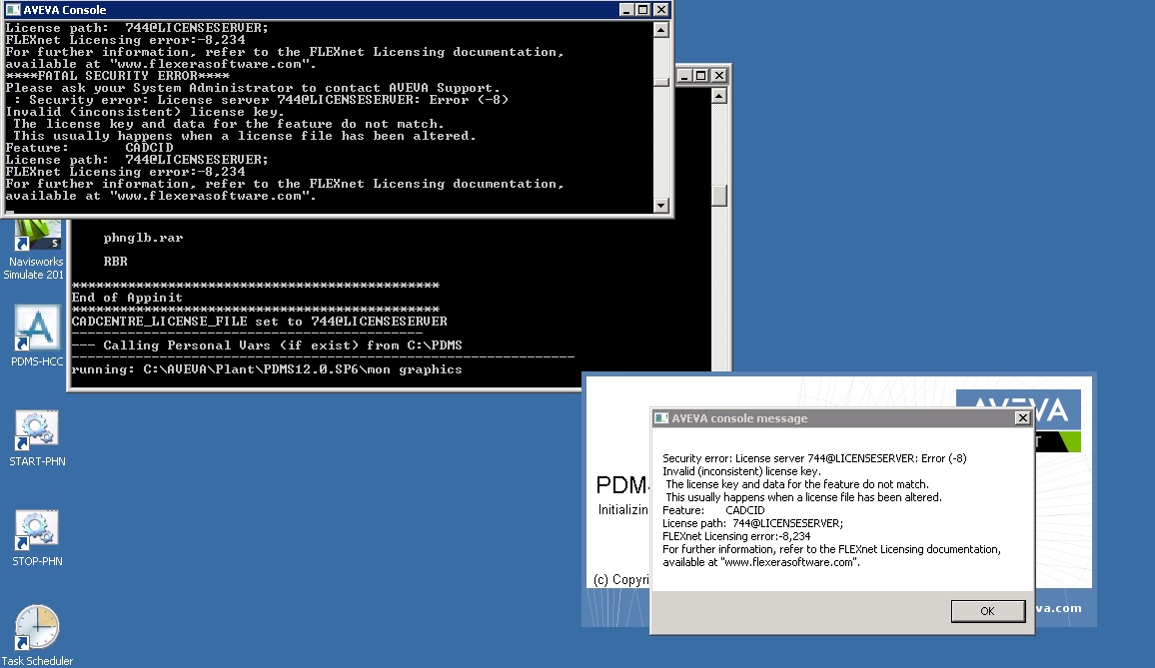Click the background console vertical scrollbar thumb
Viewport: 1155px width, 668px height.
pos(719,195)
